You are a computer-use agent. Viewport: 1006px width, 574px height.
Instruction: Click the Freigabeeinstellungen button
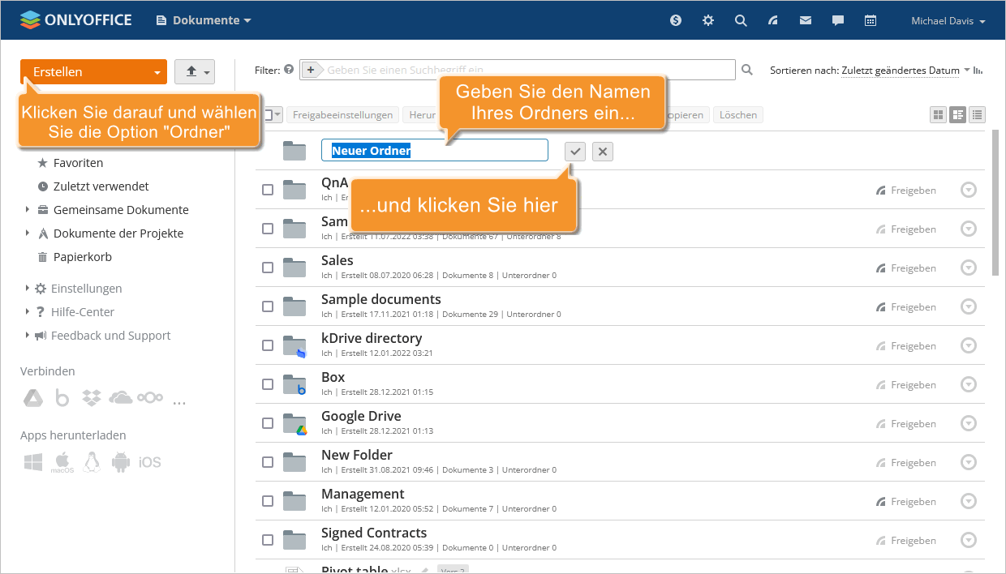pyautogui.click(x=343, y=115)
